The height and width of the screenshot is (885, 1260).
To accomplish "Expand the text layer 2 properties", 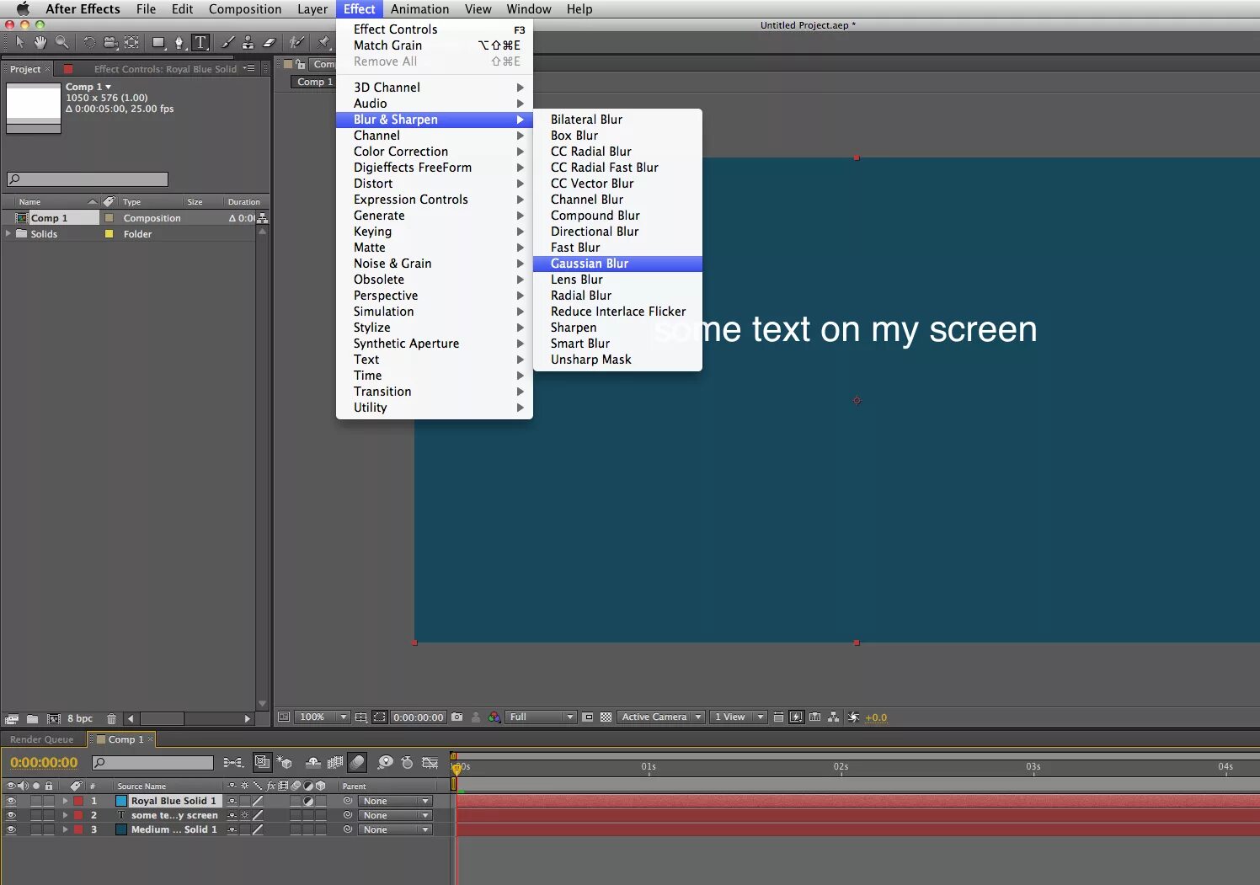I will (65, 815).
